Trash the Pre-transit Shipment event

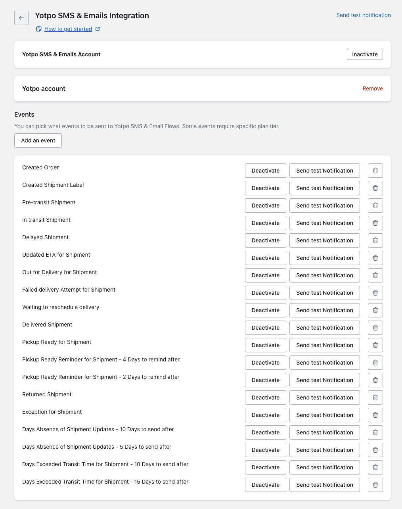[x=375, y=206]
